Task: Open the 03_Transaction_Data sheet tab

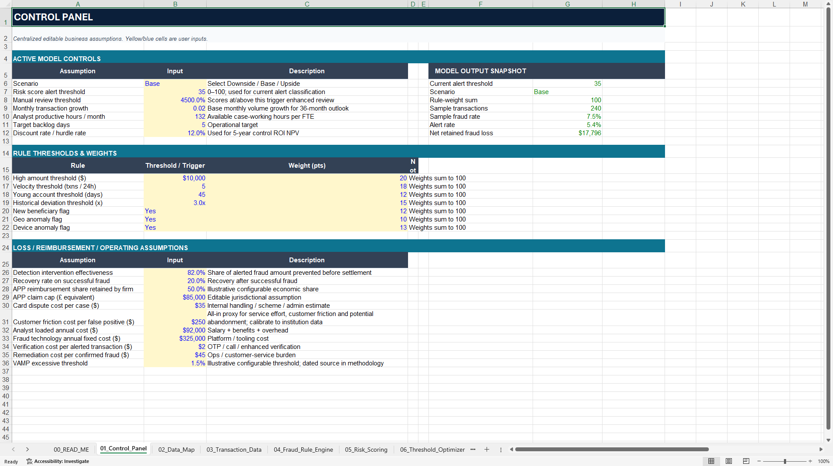Action: pyautogui.click(x=234, y=450)
